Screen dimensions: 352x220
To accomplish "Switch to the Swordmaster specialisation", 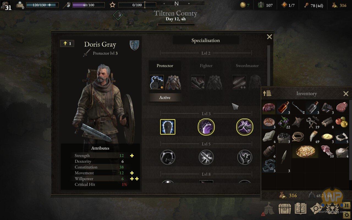I will pos(247,66).
